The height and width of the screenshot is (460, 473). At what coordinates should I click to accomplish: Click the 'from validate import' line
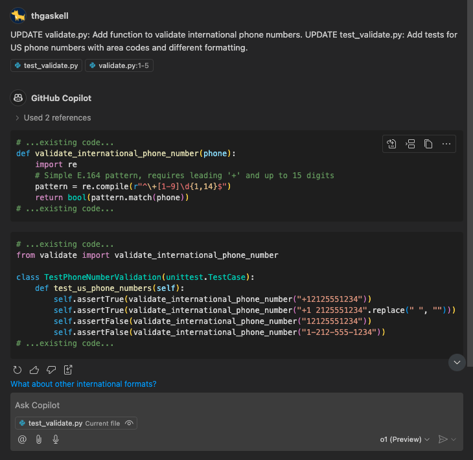pos(147,255)
